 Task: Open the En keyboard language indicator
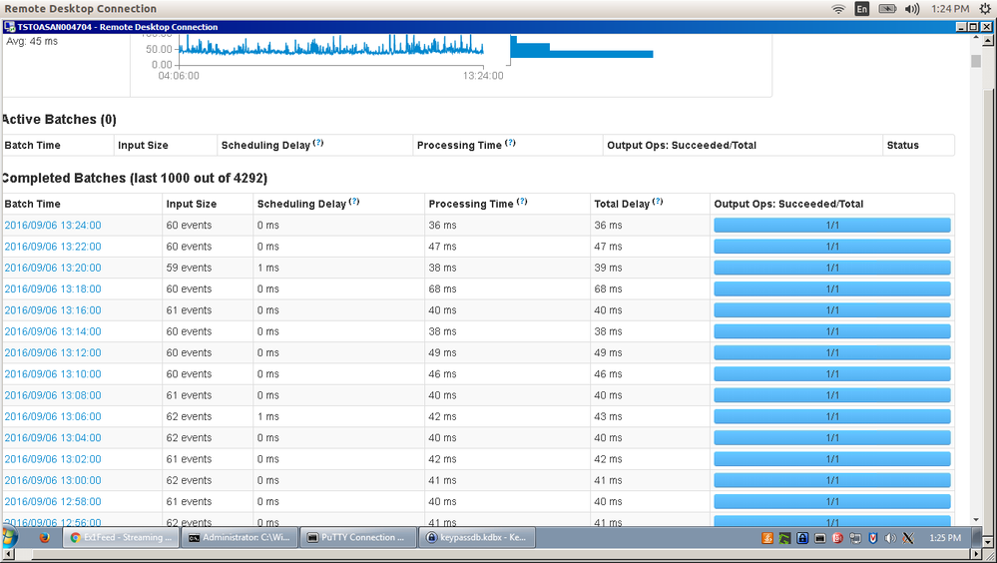click(x=861, y=9)
